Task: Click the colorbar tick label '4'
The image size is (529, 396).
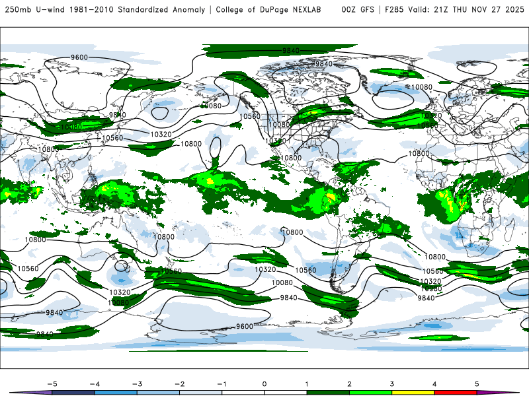Action: [434, 384]
